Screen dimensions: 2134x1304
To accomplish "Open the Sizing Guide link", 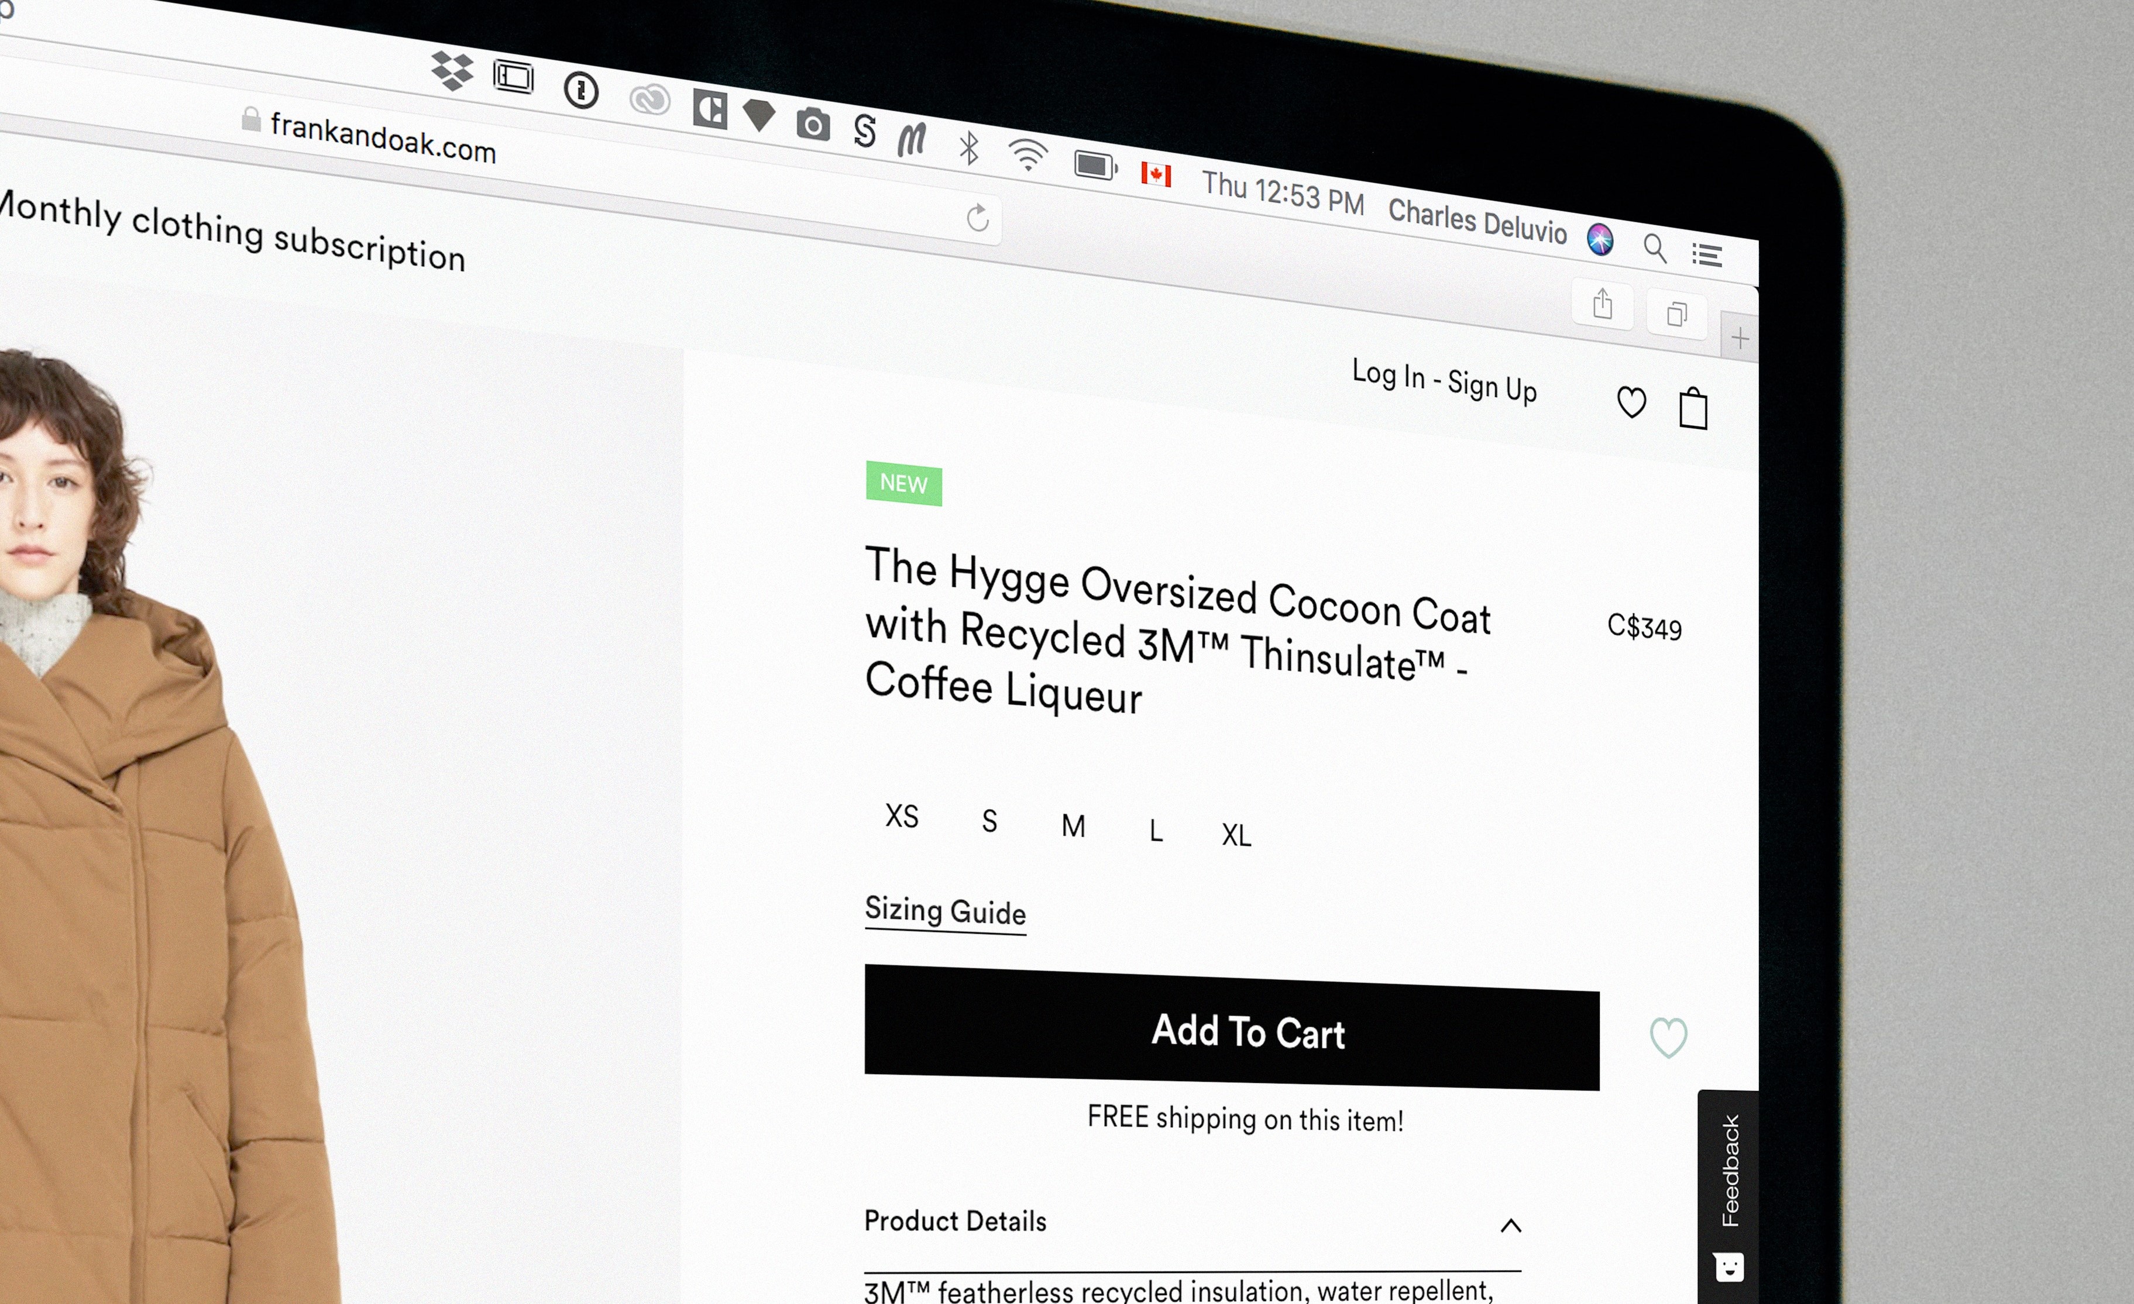I will tap(946, 912).
